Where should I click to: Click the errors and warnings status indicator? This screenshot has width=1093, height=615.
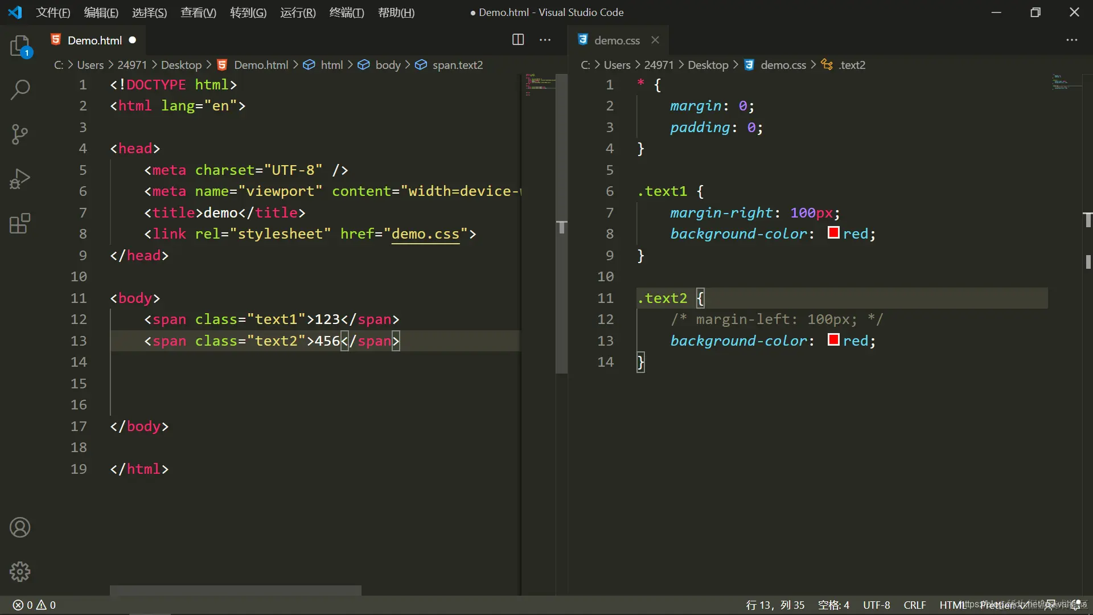click(34, 605)
